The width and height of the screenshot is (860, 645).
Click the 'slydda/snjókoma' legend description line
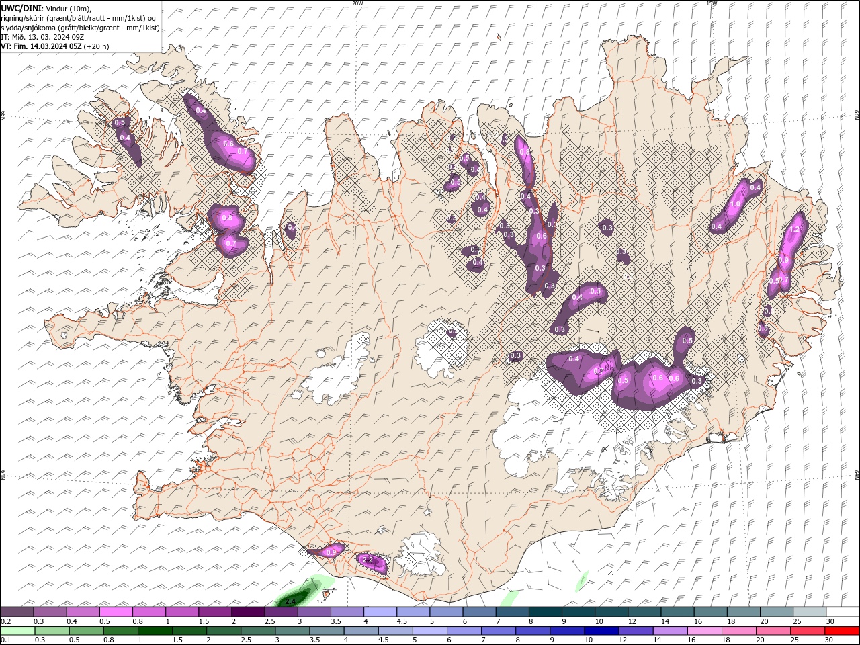coord(81,28)
